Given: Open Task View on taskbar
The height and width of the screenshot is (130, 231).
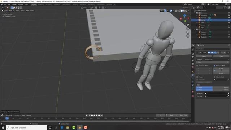Looking at the screenshot, I should 56,127.
